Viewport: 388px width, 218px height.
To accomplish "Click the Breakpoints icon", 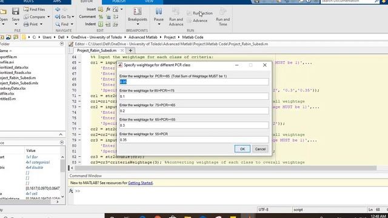I will click(138, 12).
